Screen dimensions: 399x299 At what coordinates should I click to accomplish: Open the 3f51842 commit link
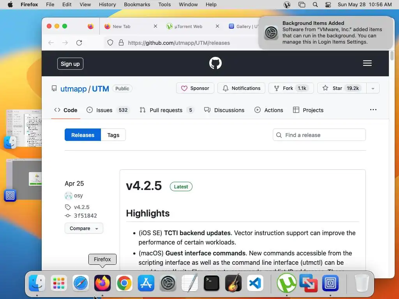pyautogui.click(x=85, y=216)
